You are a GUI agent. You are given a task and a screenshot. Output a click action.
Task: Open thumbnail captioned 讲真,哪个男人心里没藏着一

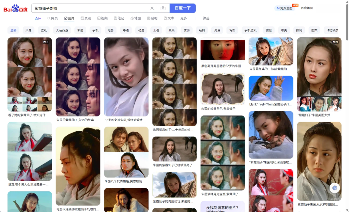[30, 151]
